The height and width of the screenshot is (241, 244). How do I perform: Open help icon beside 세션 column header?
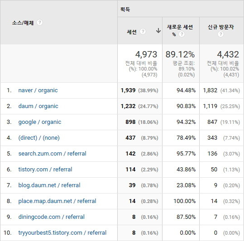(x=143, y=32)
